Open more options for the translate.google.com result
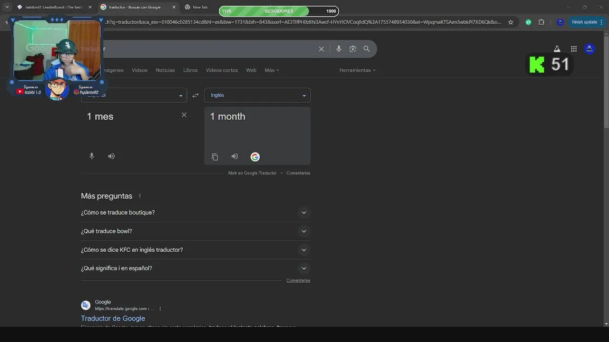The image size is (609, 342). pyautogui.click(x=160, y=309)
